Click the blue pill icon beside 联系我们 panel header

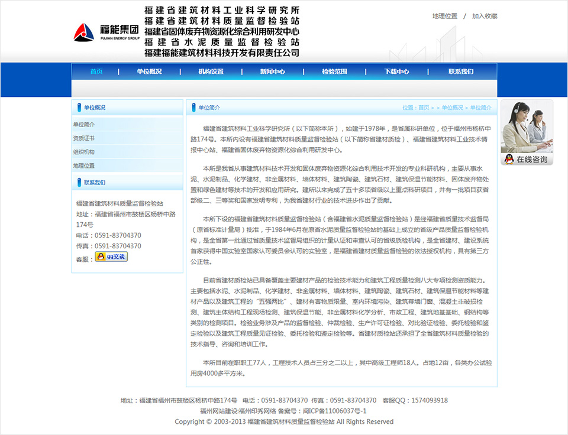(79, 181)
